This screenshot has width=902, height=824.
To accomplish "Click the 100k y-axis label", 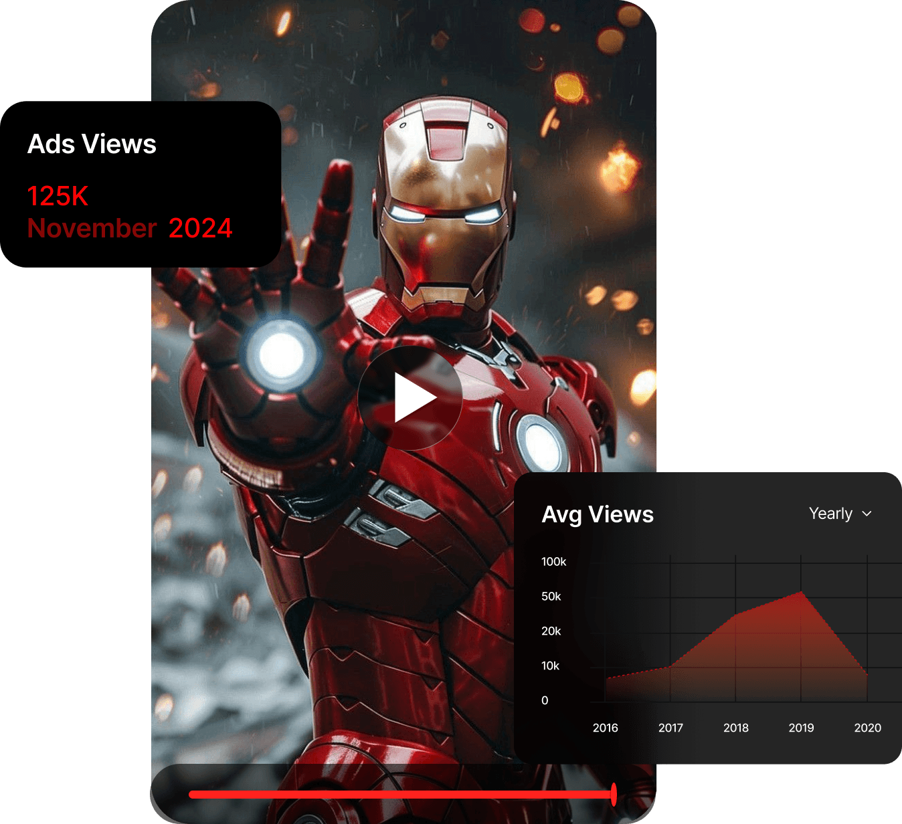I will point(554,562).
